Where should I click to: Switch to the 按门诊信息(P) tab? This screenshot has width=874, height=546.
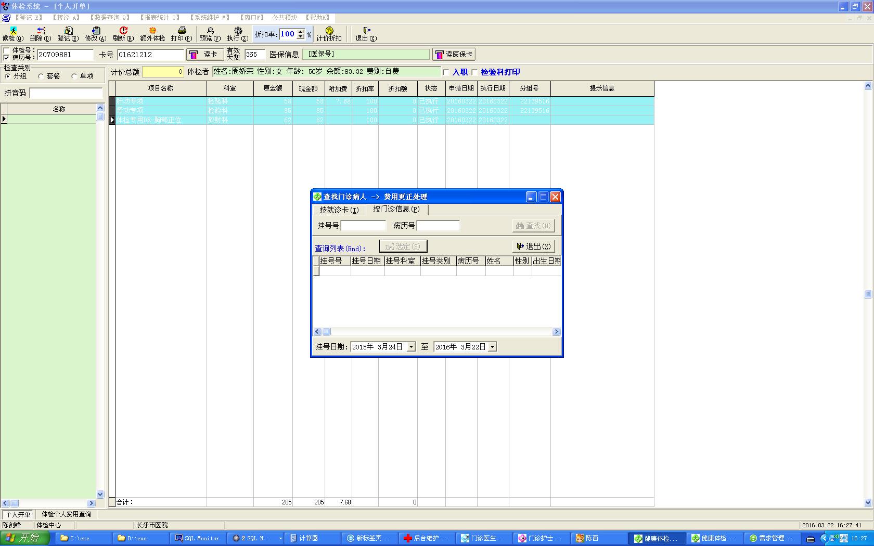pos(396,209)
